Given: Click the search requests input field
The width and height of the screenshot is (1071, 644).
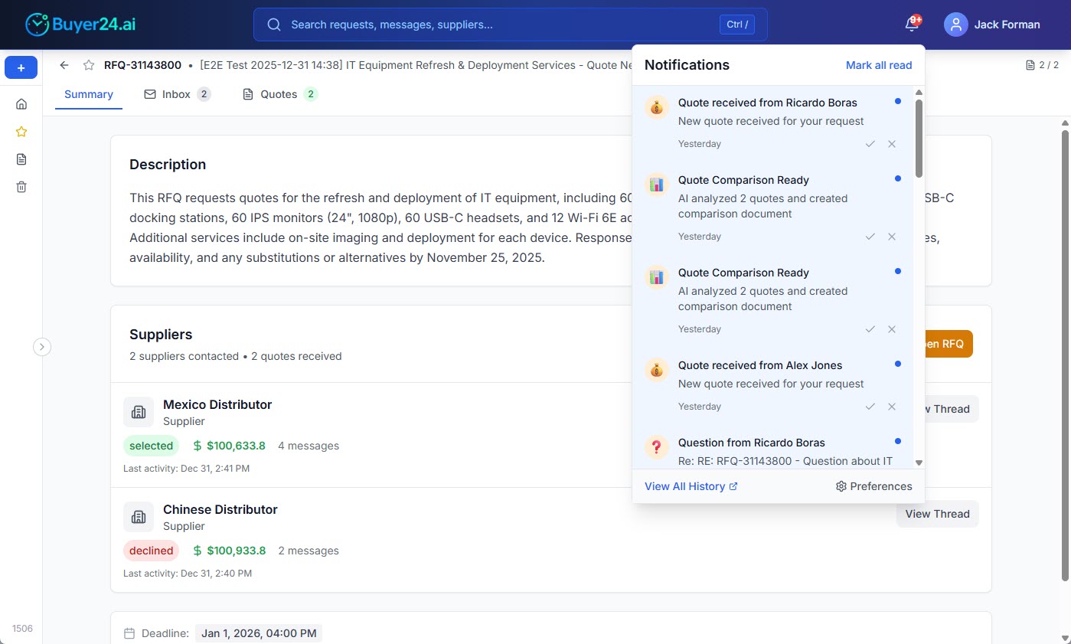Looking at the screenshot, I should (498, 25).
